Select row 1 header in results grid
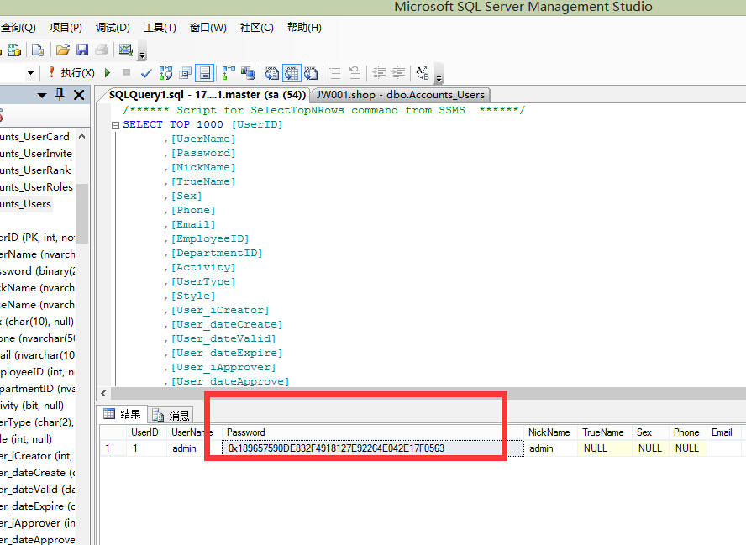Screen dimensions: 746x545 click(x=113, y=448)
